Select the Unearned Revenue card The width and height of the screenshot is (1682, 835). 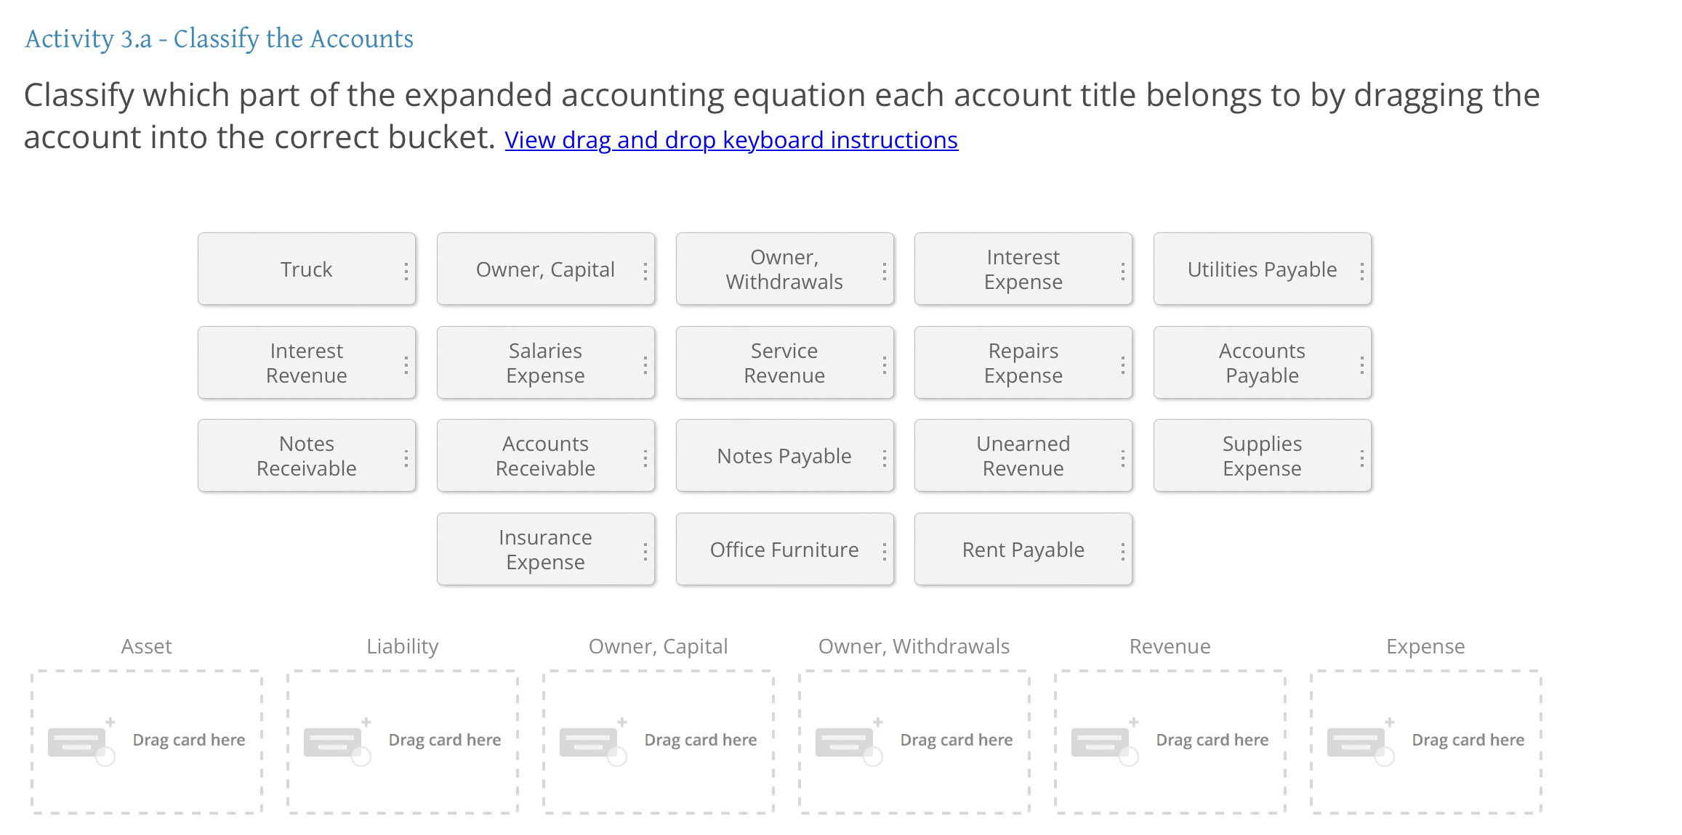pyautogui.click(x=1022, y=456)
